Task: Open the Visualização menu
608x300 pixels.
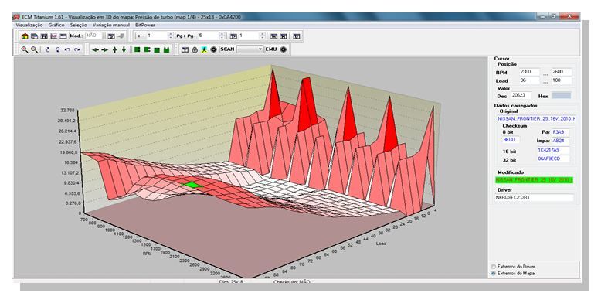Action: pyautogui.click(x=29, y=25)
